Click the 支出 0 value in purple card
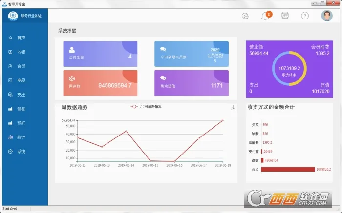Image resolution: width=342 pixels, height=213 pixels. click(251, 91)
